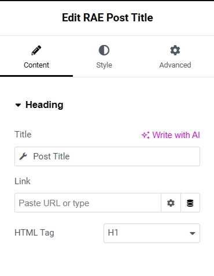Image resolution: width=214 pixels, height=276 pixels.
Task: Click the pencil icon of Content tab
Action: tap(36, 50)
